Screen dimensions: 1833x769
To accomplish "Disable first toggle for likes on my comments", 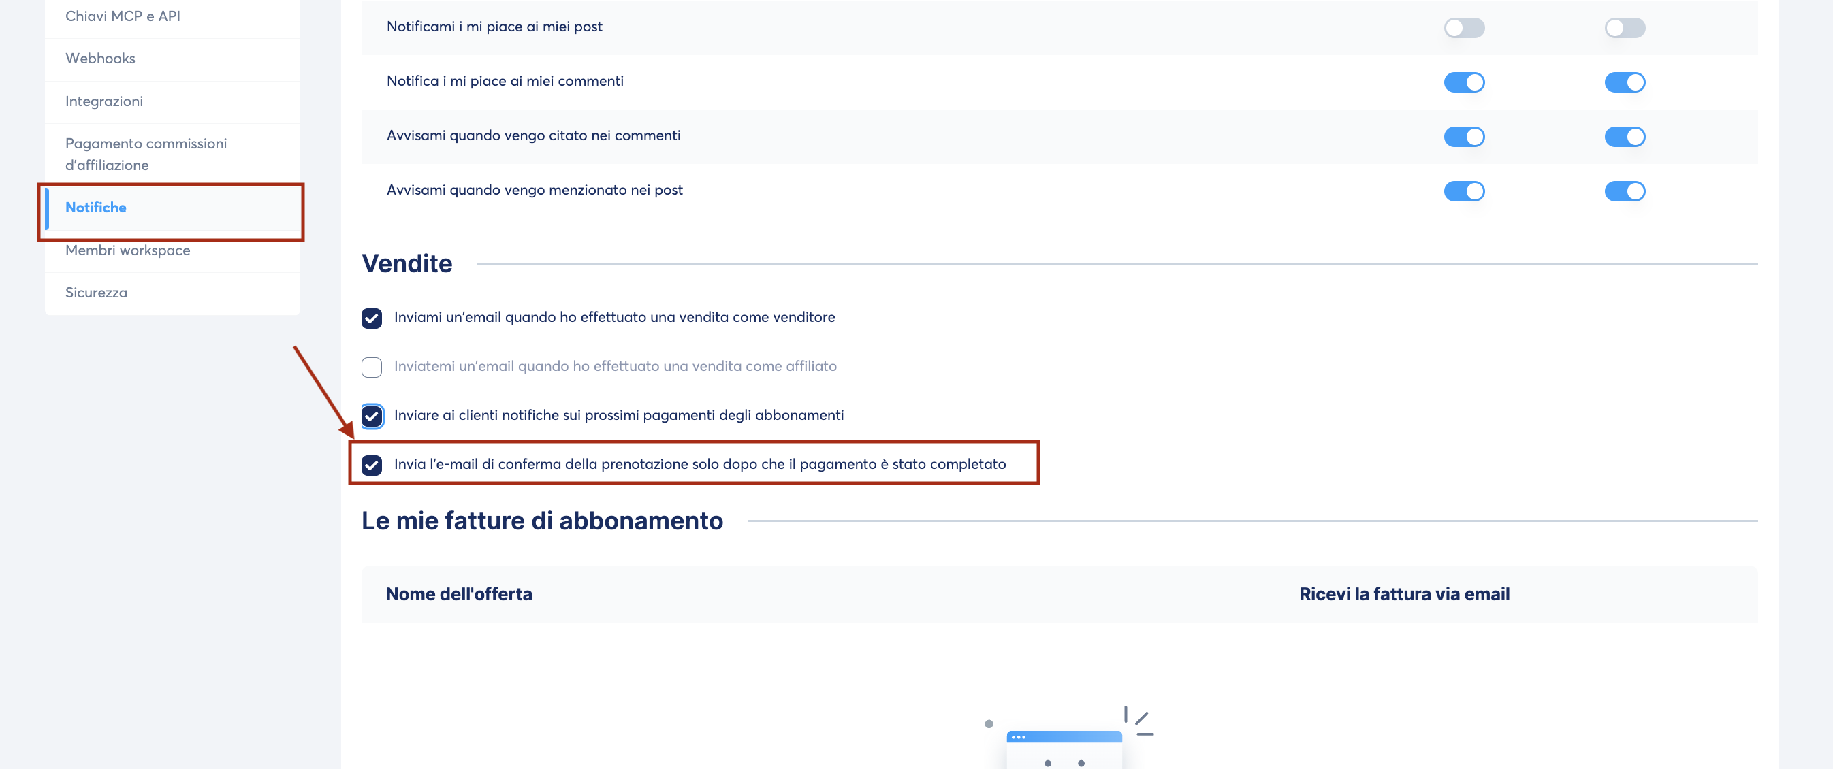I will tap(1464, 82).
